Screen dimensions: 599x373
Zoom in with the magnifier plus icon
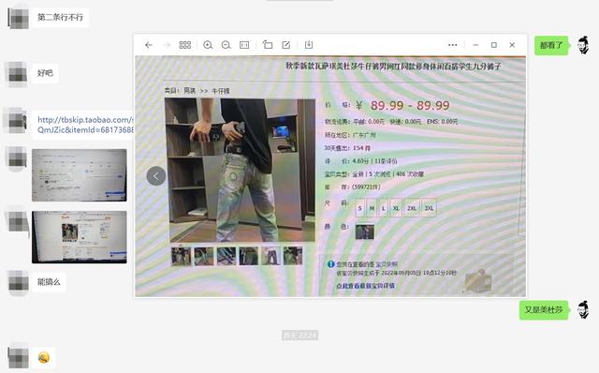(208, 45)
